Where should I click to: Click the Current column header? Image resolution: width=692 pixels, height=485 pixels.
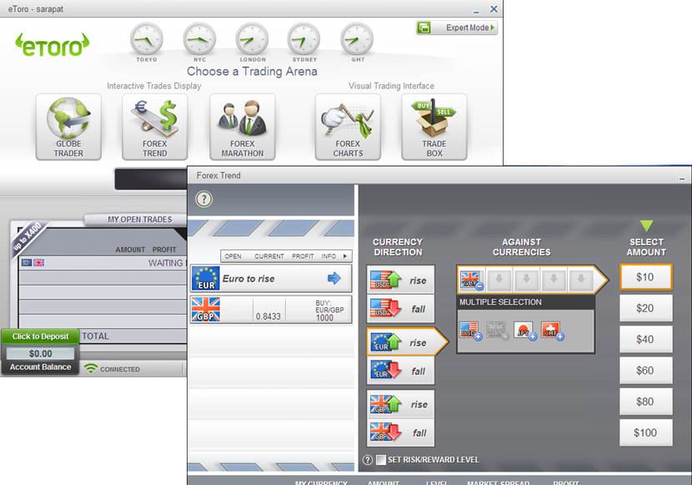tap(269, 256)
